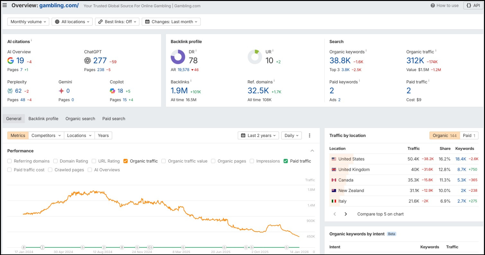Click the ChatGPT logo icon

click(x=87, y=60)
